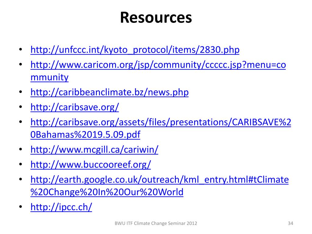The image size is (312, 234).
Task: Click slide number 34
Action: coord(290,223)
